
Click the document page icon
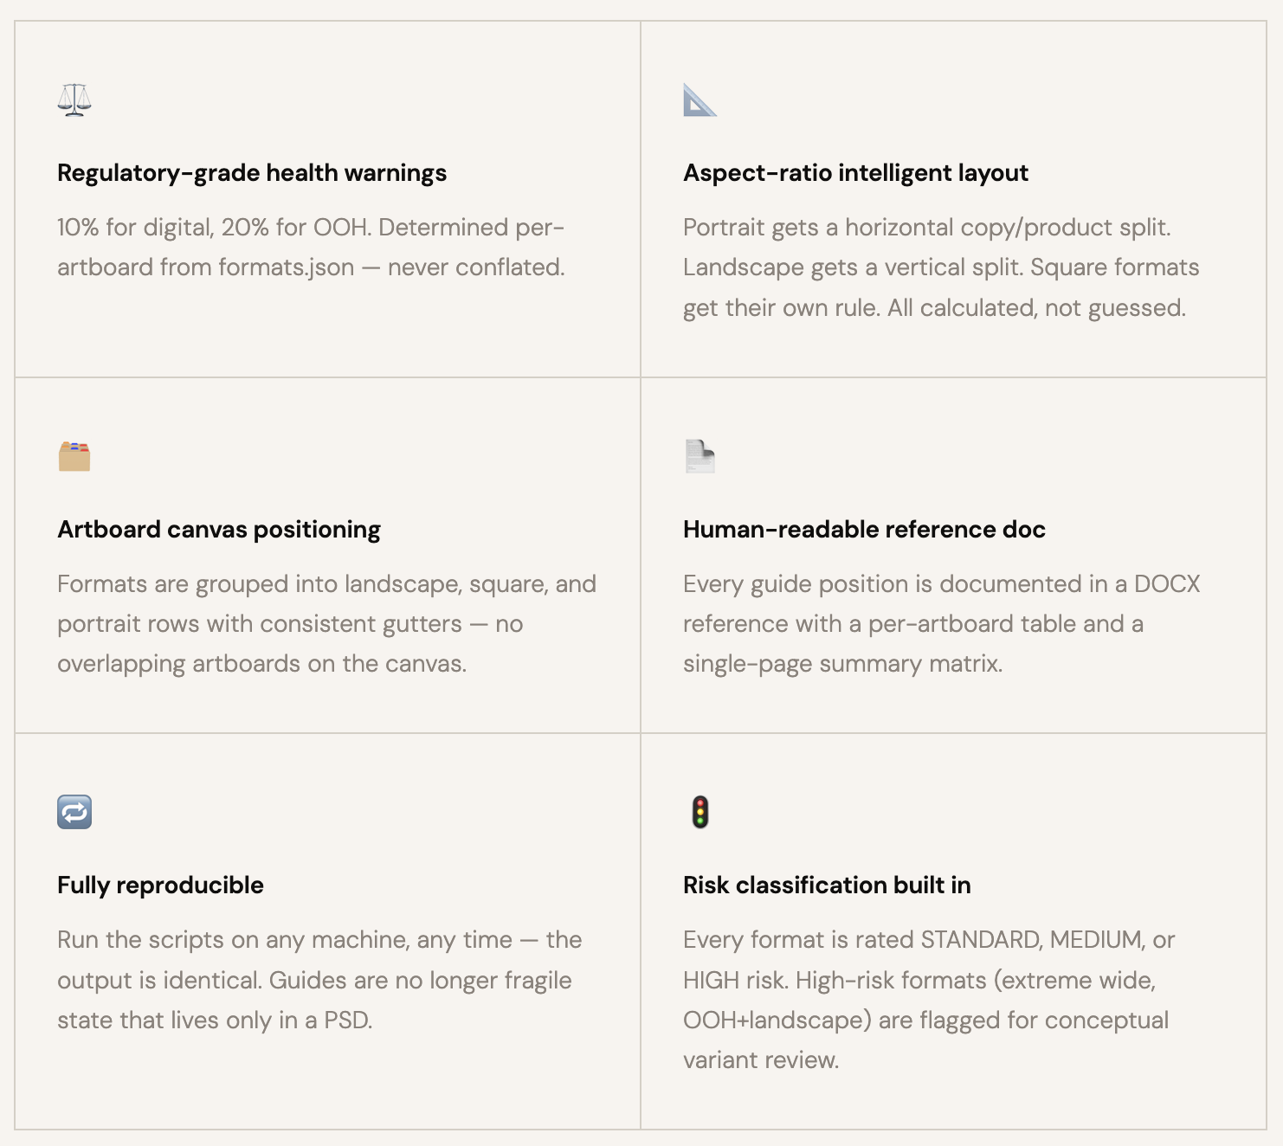pyautogui.click(x=700, y=456)
